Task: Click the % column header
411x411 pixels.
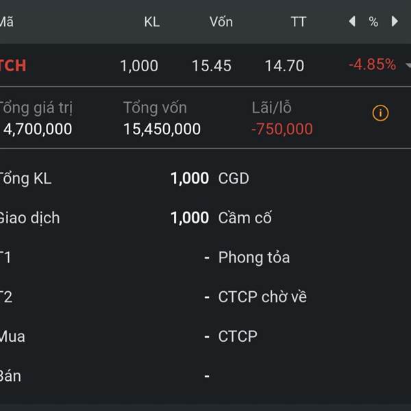Action: click(373, 22)
